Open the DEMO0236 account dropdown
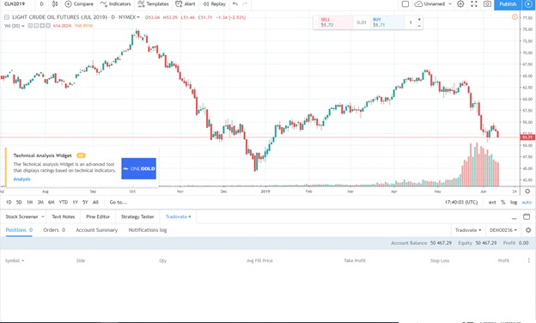This screenshot has height=323, width=536. pos(503,230)
